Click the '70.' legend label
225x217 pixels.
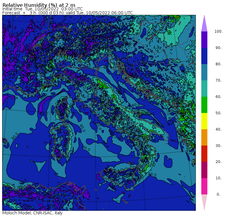point(218,80)
